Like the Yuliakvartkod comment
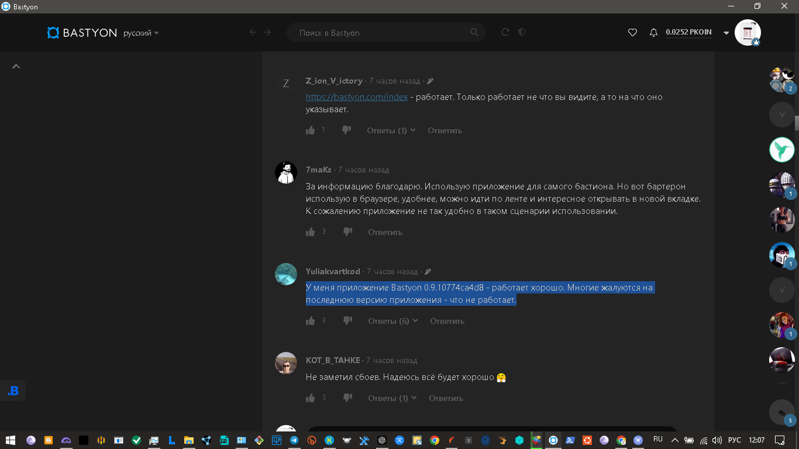Viewport: 799px width, 449px height. [x=311, y=320]
